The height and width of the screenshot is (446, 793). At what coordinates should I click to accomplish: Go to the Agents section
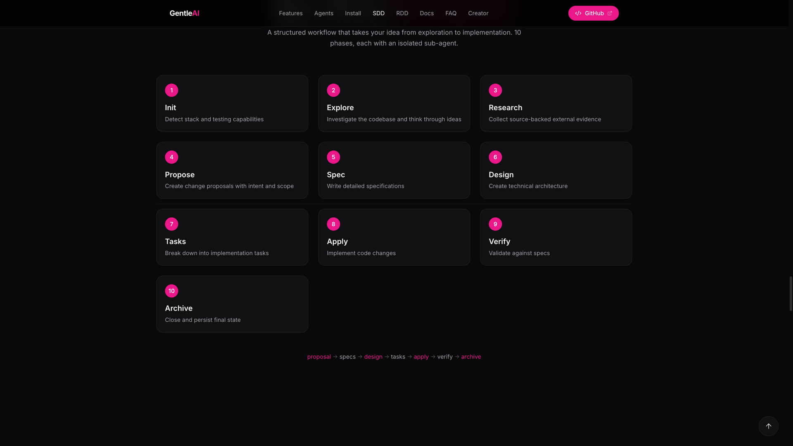(x=324, y=13)
